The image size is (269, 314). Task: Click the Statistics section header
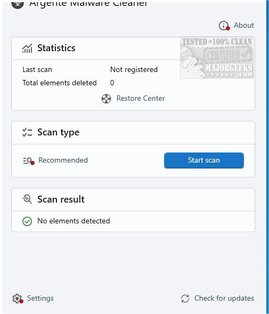coord(133,49)
